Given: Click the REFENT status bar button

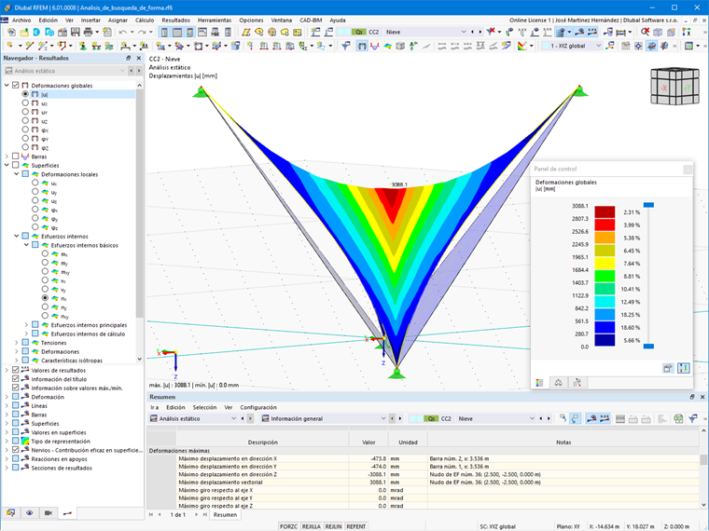Looking at the screenshot, I should pos(355,526).
